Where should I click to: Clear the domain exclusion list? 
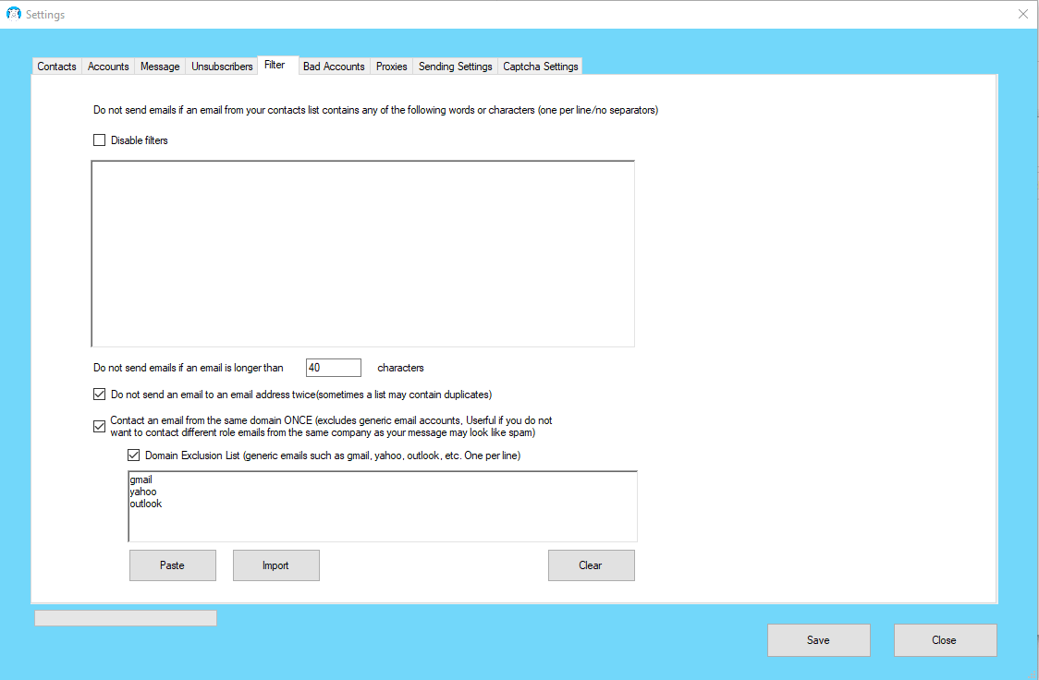pyautogui.click(x=591, y=565)
